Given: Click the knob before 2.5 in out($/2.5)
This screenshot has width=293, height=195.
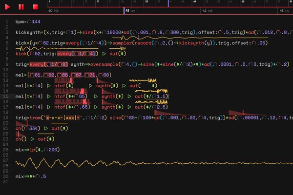Looking at the screenshot, I should click(154, 107).
